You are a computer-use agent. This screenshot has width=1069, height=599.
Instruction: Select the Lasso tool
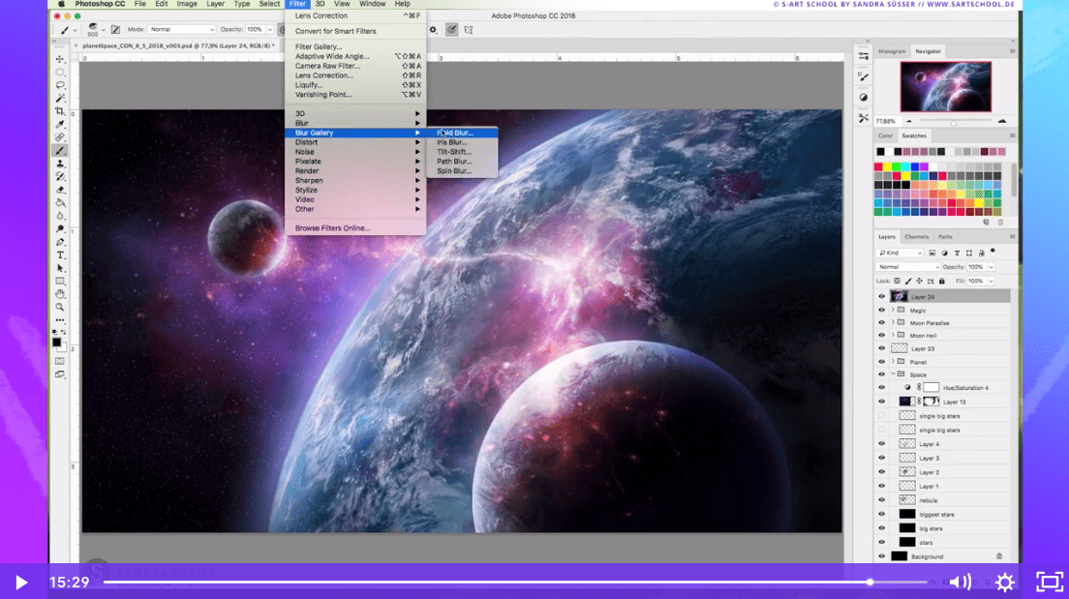(60, 85)
